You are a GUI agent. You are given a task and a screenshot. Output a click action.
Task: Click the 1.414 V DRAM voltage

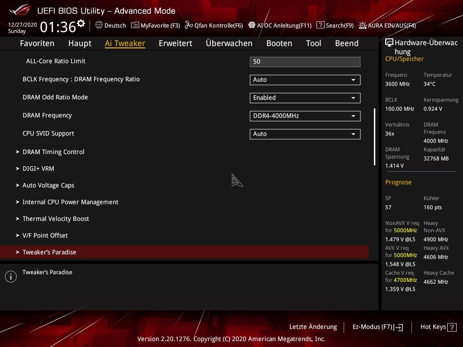click(x=394, y=166)
